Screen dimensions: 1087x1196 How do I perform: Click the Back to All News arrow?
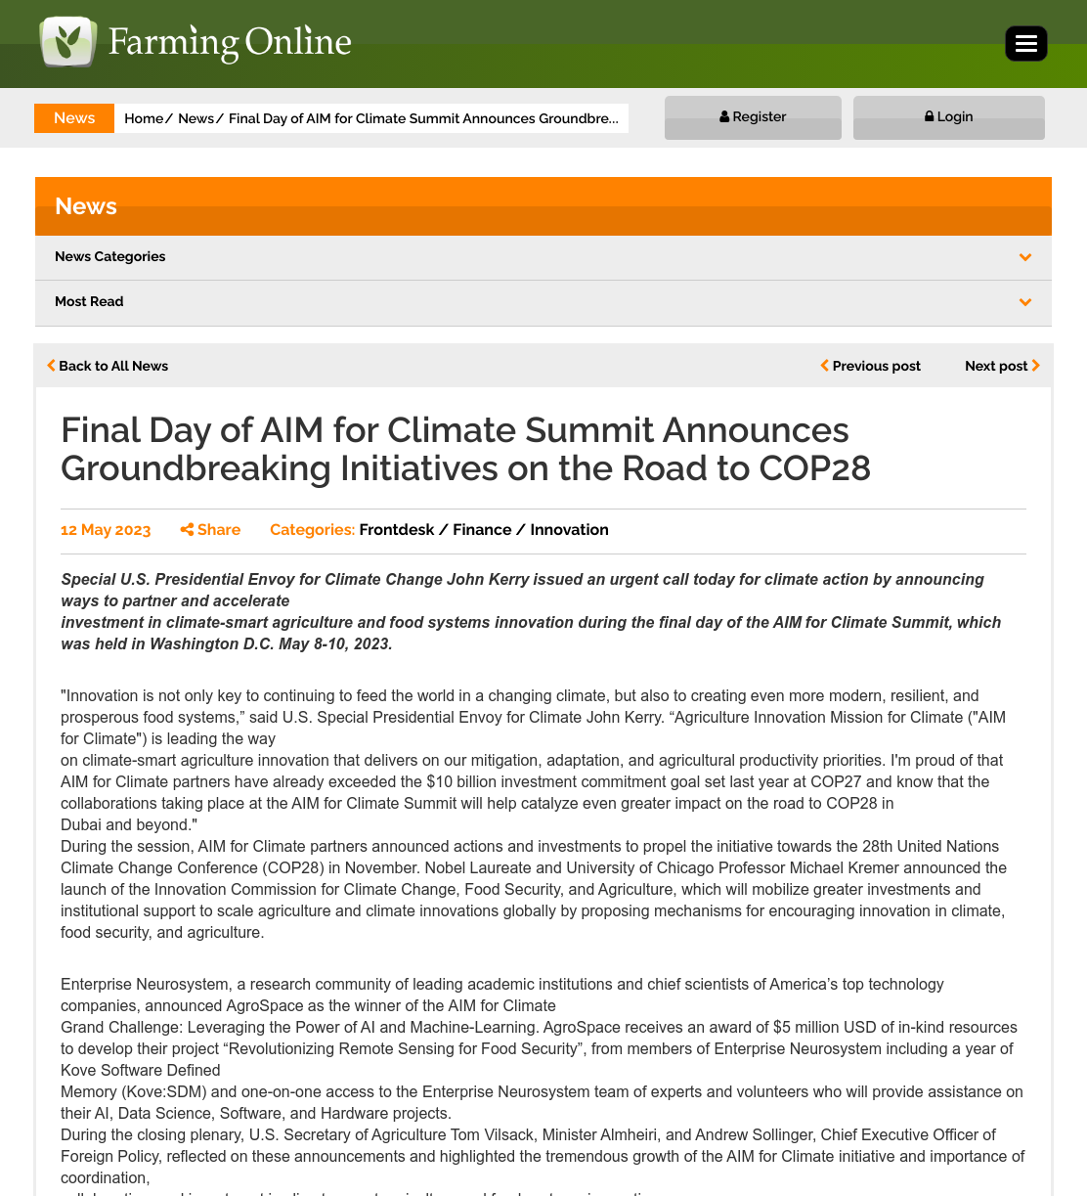point(51,366)
